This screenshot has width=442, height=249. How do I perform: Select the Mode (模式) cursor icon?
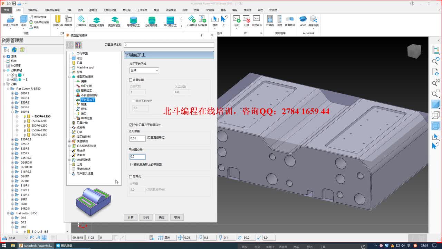pos(215,21)
